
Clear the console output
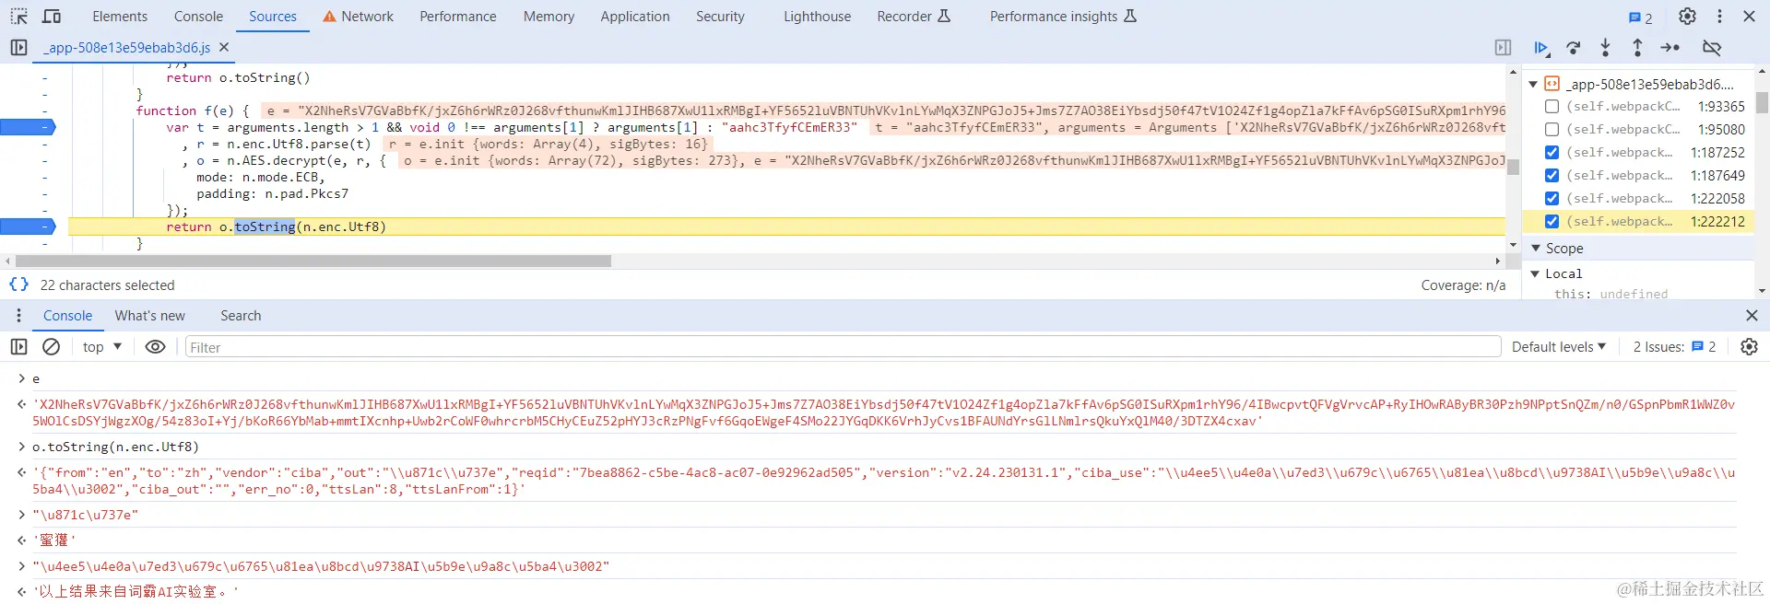point(52,347)
